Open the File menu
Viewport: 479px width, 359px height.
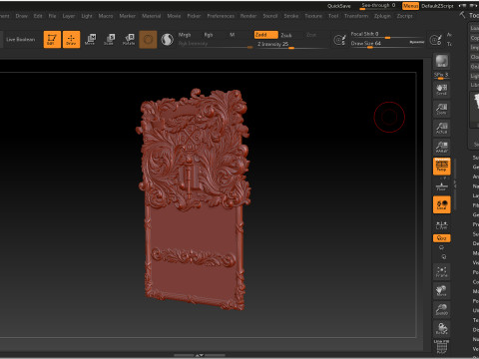(52, 16)
